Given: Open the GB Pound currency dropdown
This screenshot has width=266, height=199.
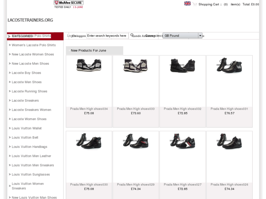Looking at the screenshot, I should 182,35.
